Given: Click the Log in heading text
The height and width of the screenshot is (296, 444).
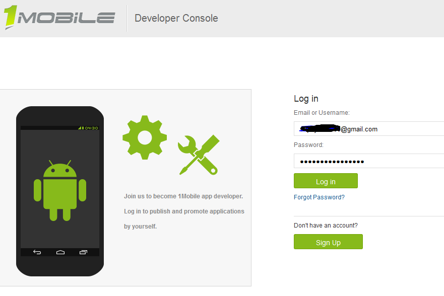Looking at the screenshot, I should tap(306, 99).
